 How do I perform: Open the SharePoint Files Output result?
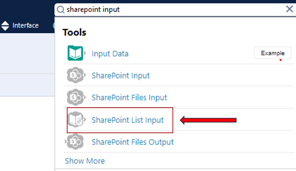(133, 142)
